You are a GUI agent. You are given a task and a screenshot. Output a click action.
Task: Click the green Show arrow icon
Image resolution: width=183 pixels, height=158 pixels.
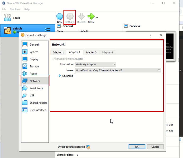click(91, 16)
